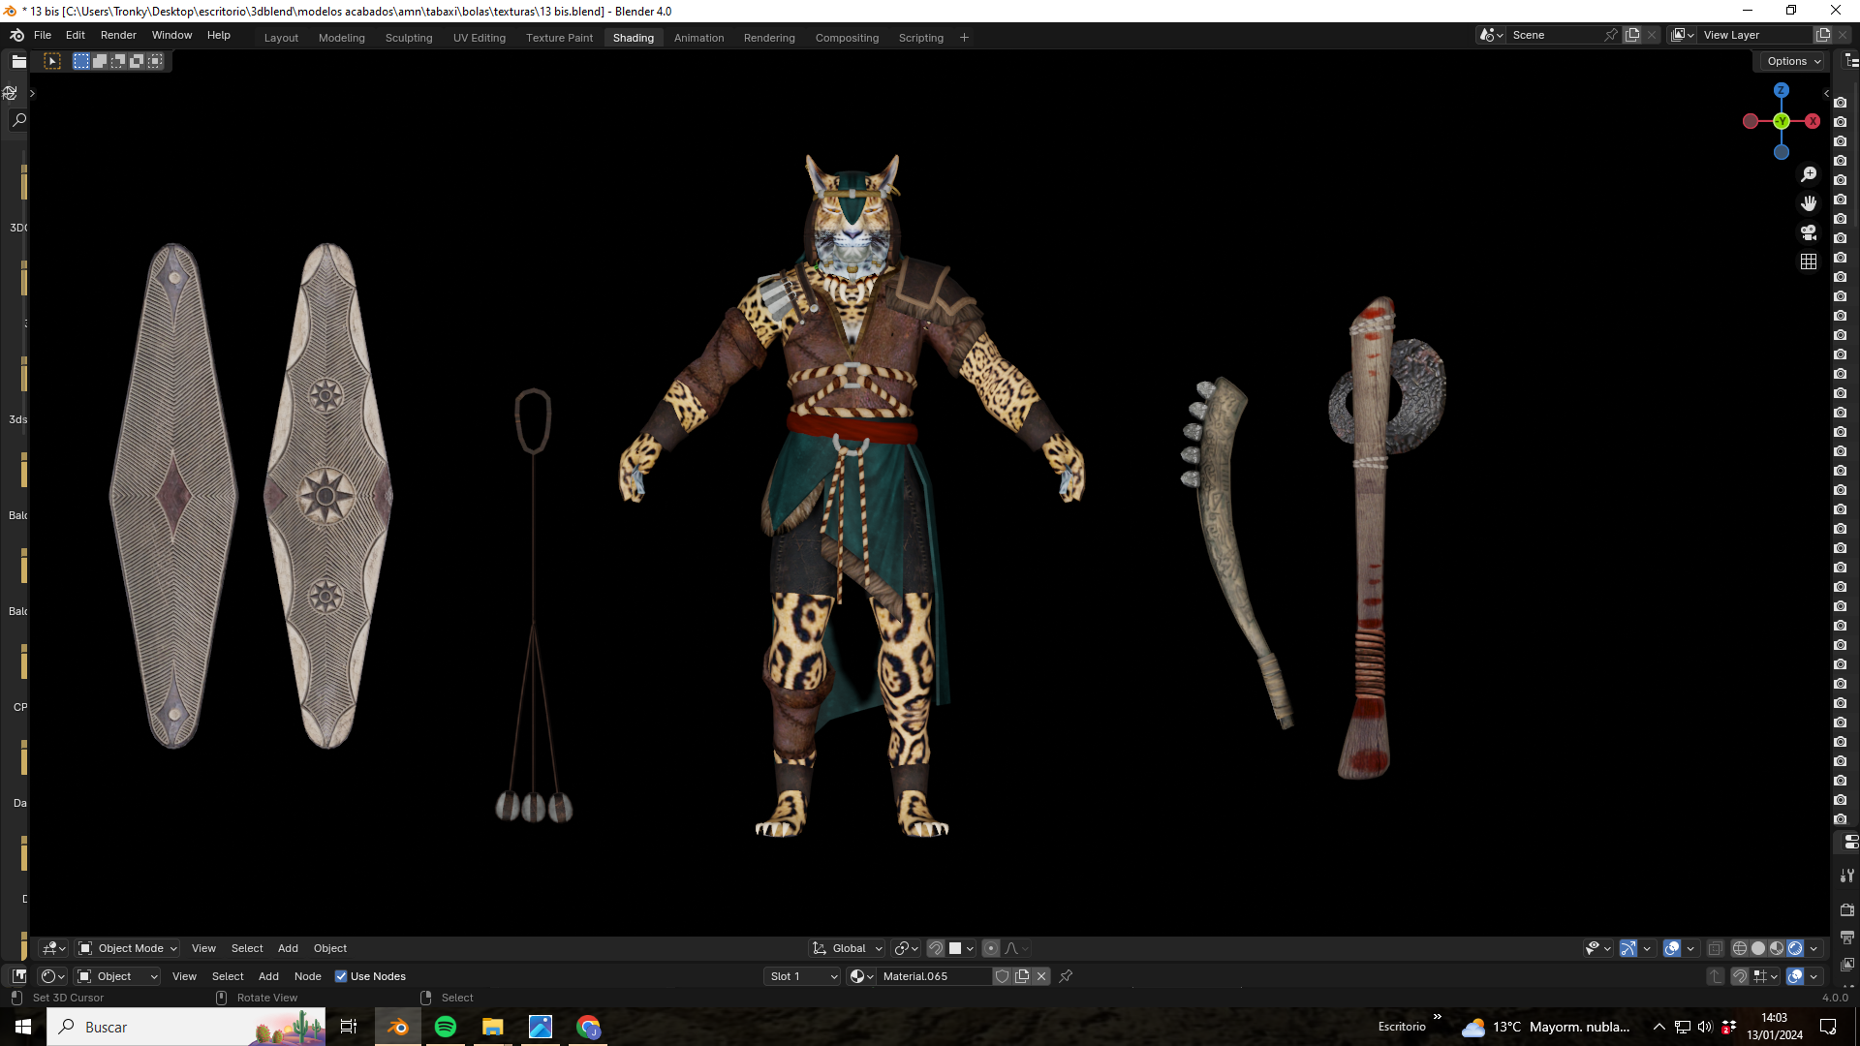Click the Windows Buscar search box
The image size is (1860, 1046).
coord(186,1027)
